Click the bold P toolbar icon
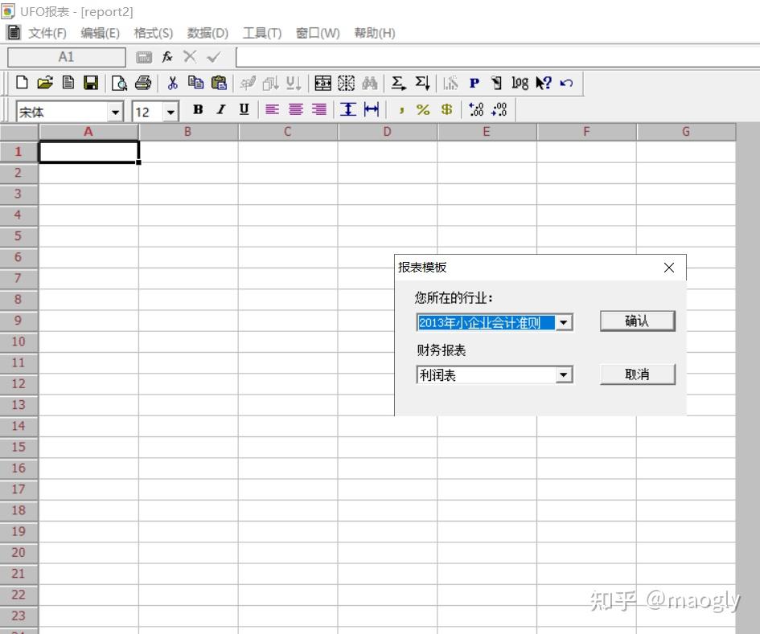760x634 pixels. (x=474, y=84)
